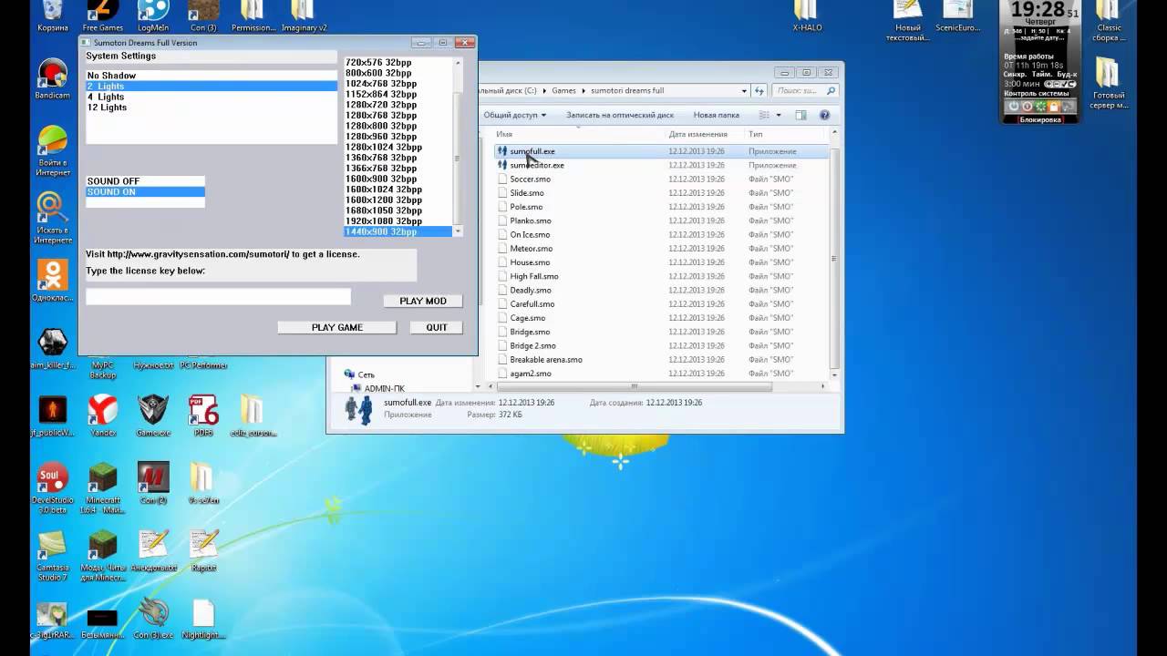
Task: Click the lock icon in the clock gadget
Action: tap(1054, 107)
